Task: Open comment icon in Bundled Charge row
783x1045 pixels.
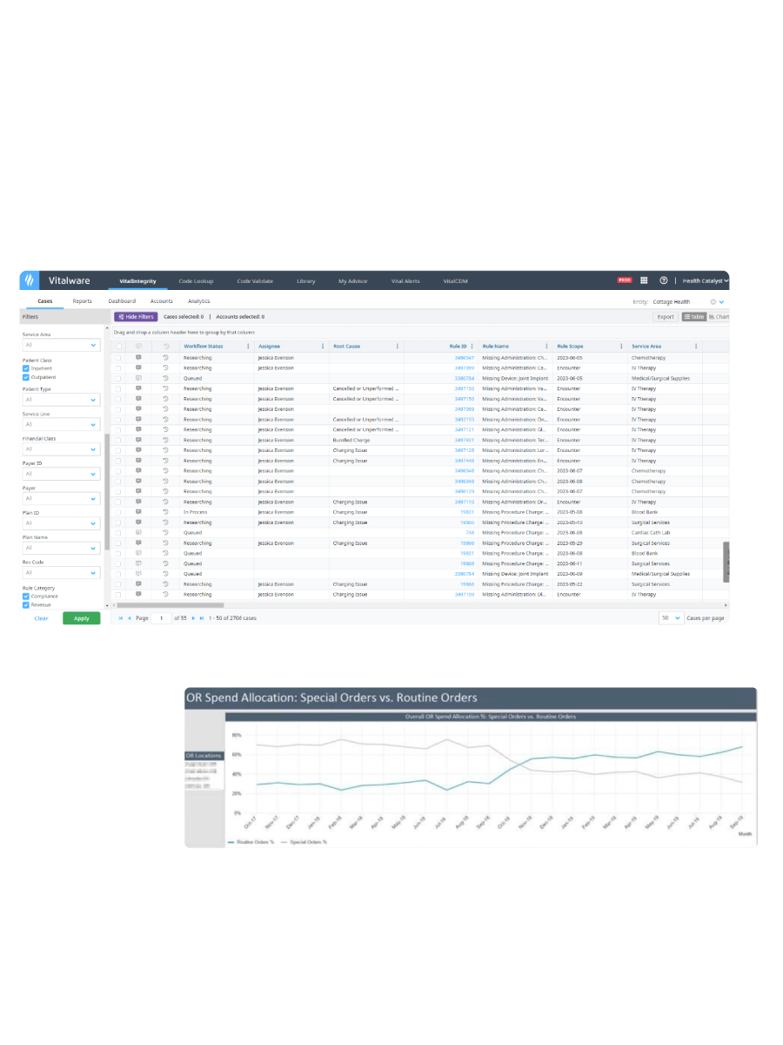Action: pos(138,440)
